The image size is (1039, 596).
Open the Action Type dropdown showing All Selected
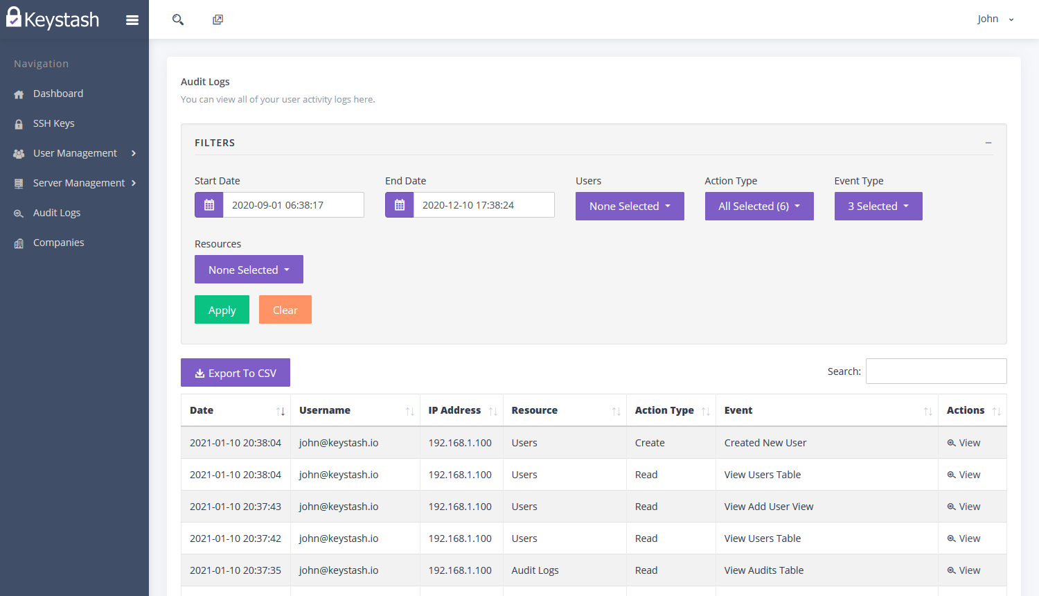point(759,206)
